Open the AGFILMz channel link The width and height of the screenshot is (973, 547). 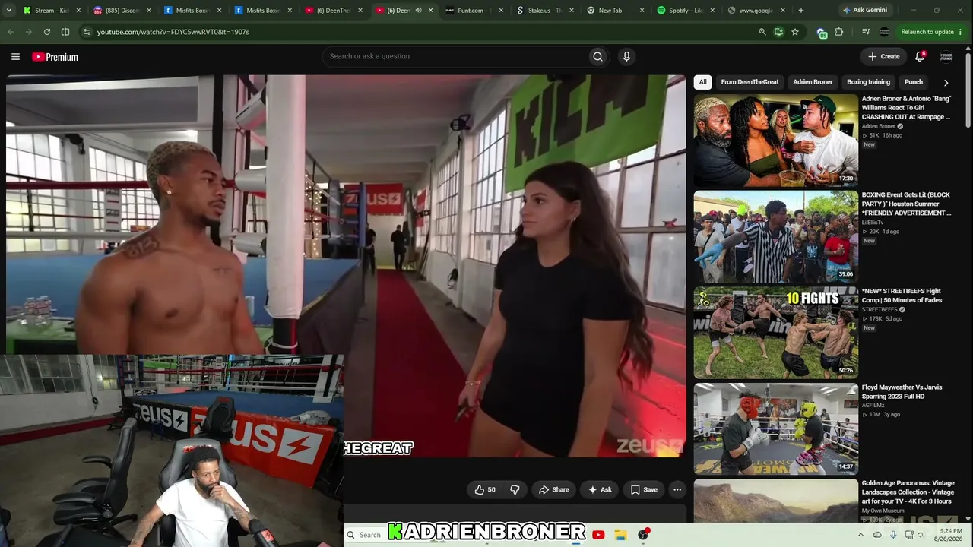pyautogui.click(x=873, y=406)
